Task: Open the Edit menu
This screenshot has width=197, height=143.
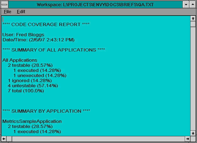Action: tap(21, 12)
